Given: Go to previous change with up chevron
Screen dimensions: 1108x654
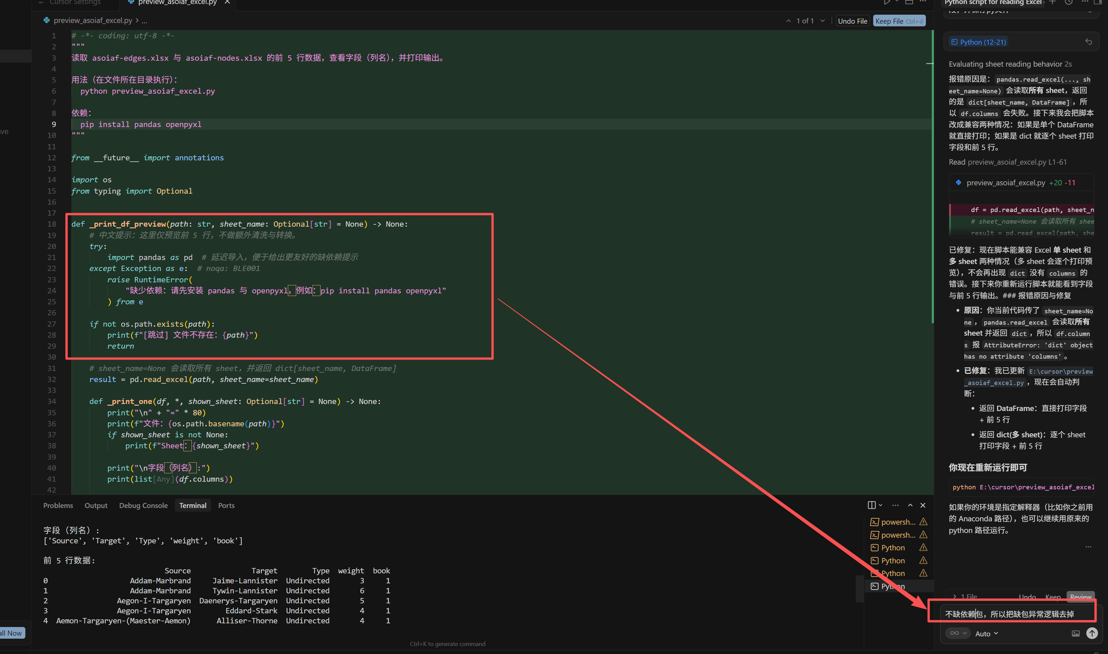Looking at the screenshot, I should pos(788,21).
